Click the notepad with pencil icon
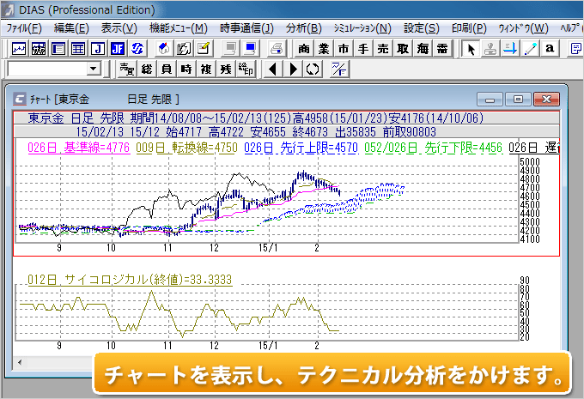Viewport: 584px width, 399px height. (x=204, y=48)
